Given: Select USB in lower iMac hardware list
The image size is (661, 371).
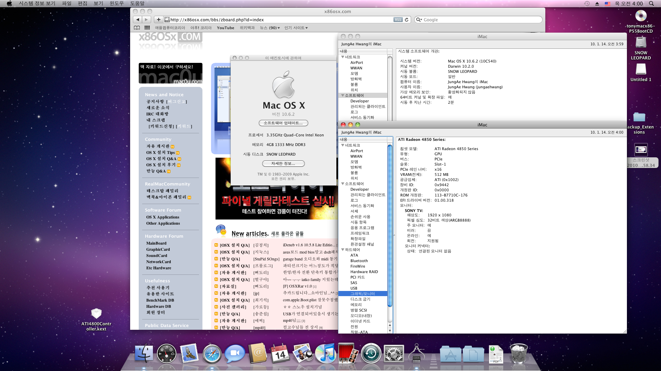Looking at the screenshot, I should pyautogui.click(x=354, y=288).
